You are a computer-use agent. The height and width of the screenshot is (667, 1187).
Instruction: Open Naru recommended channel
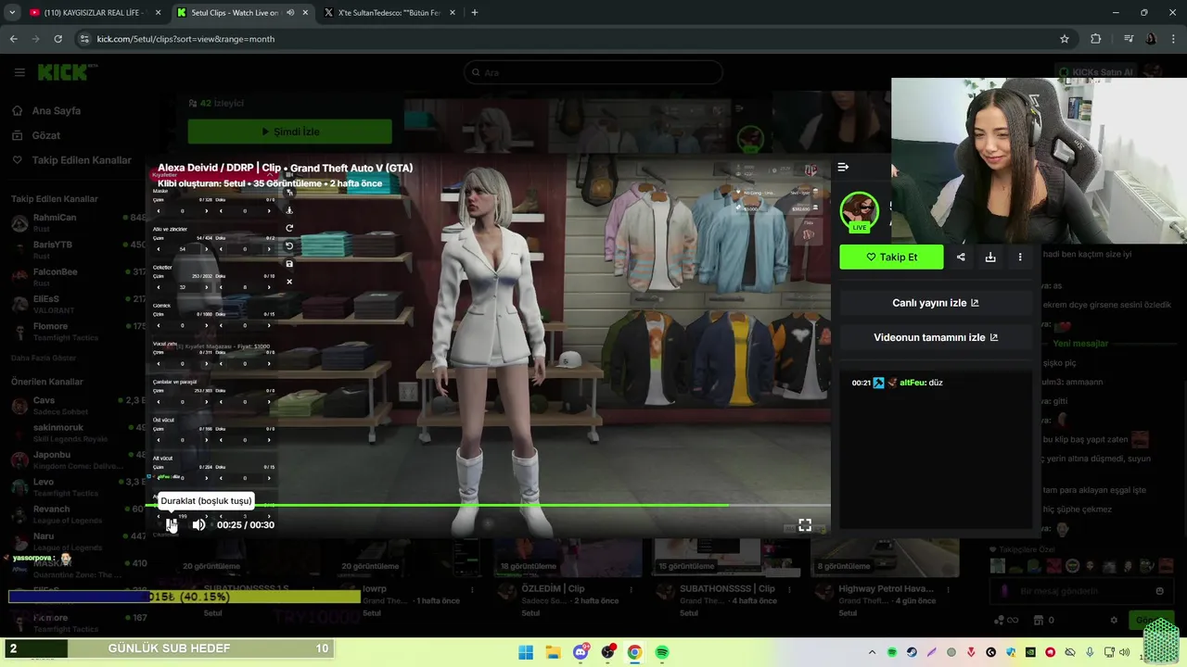(x=78, y=541)
